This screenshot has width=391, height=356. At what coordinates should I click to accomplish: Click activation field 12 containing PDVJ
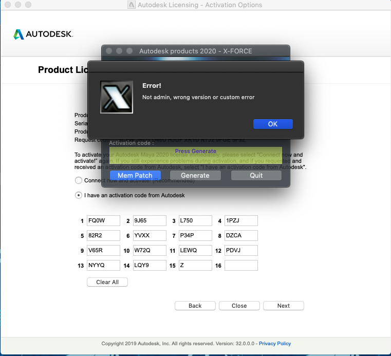(x=241, y=251)
